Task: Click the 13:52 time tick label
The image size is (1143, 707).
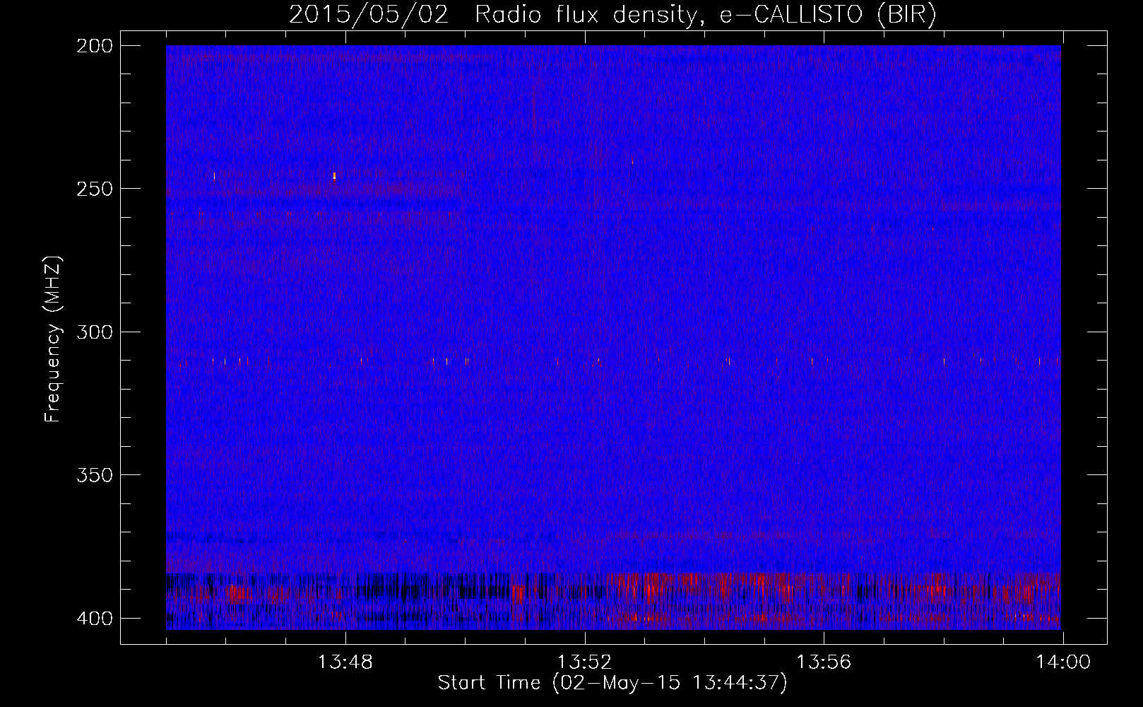Action: [x=584, y=662]
